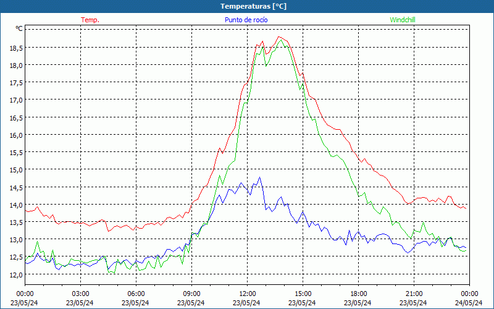The image size is (494, 309).
Task: Click the 16,5 y-axis value
Action: click(x=16, y=117)
